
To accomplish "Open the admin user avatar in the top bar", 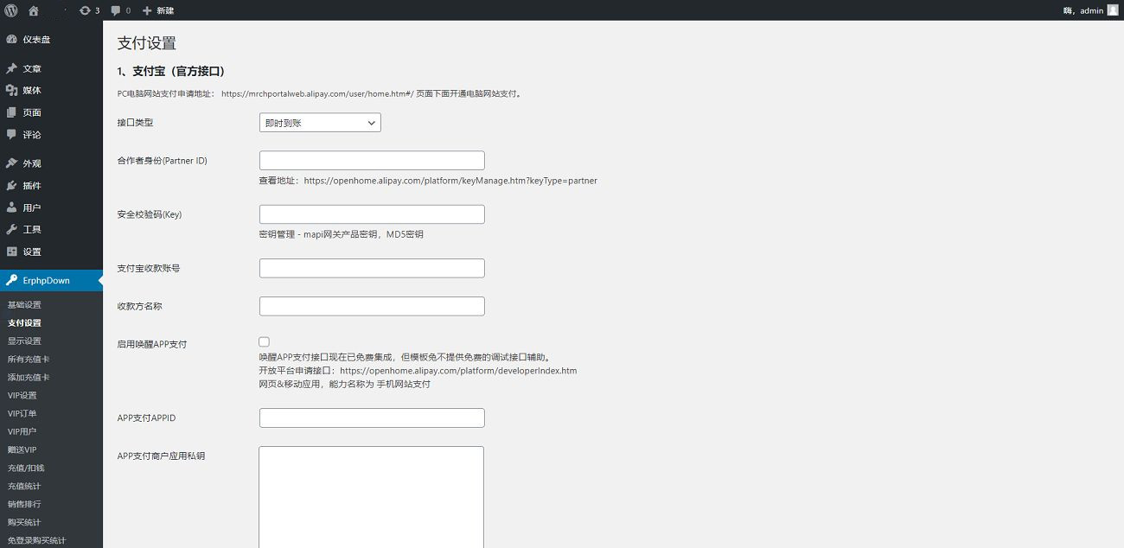I will 1113,10.
